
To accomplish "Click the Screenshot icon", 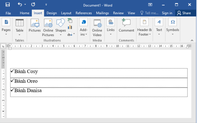I will click(70, 34).
